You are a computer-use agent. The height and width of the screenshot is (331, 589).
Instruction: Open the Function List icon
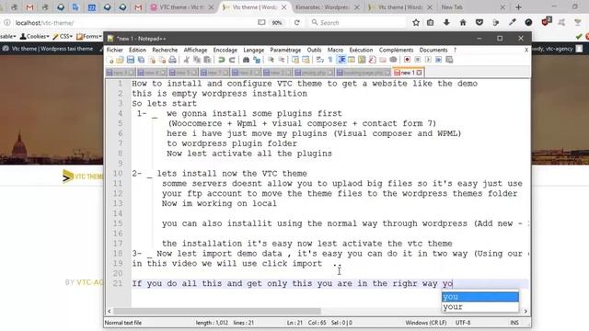point(372,60)
